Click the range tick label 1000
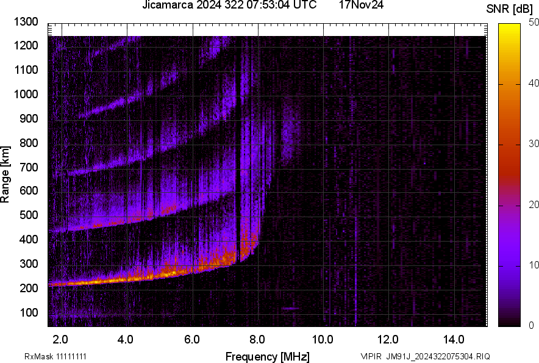The image size is (539, 363). (26, 94)
